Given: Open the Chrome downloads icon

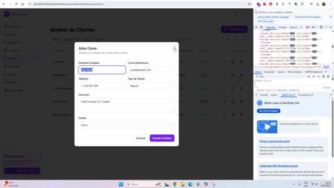Looking at the screenshot, I should [x=317, y=4].
